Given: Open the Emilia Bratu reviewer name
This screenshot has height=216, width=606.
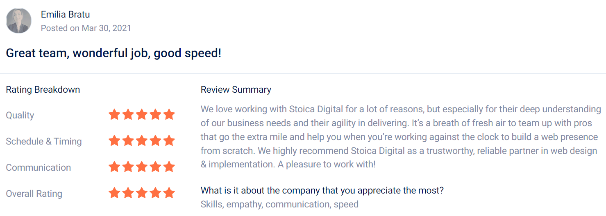Looking at the screenshot, I should (66, 14).
